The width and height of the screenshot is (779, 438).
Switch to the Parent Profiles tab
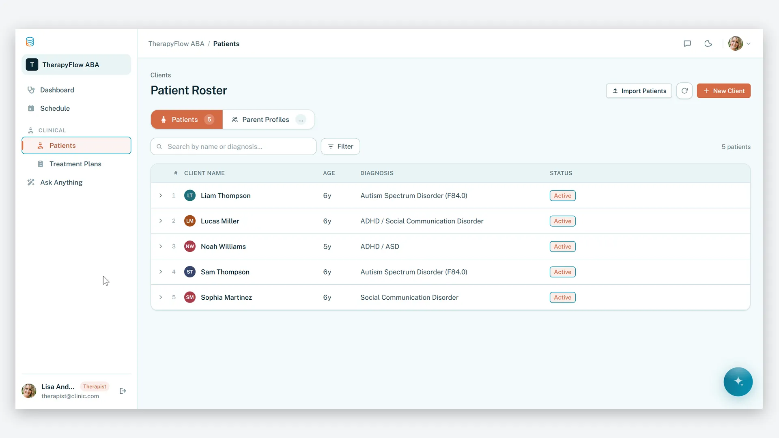269,120
